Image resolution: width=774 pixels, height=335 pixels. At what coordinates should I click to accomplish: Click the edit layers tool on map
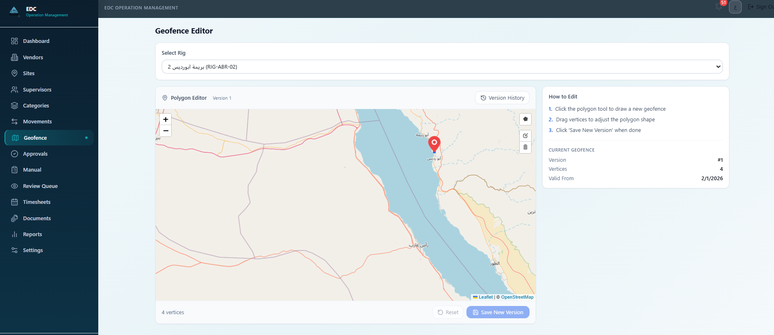tap(525, 136)
